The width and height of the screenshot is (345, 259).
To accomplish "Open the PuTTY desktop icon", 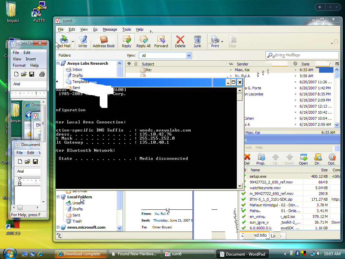I will pos(39,12).
